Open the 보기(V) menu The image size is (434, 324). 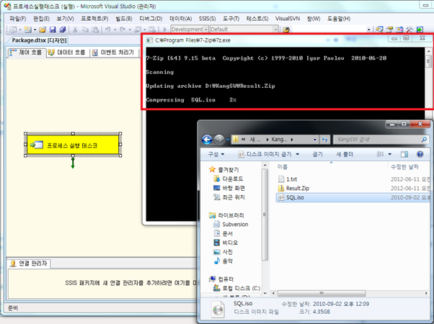click(66, 19)
